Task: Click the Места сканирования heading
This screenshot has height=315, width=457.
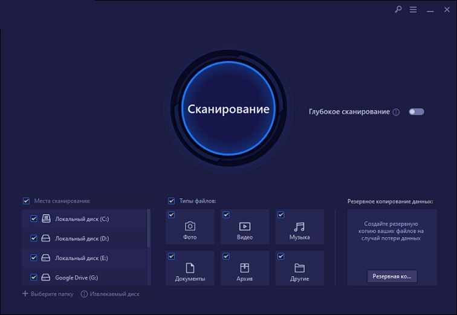Action: click(62, 201)
